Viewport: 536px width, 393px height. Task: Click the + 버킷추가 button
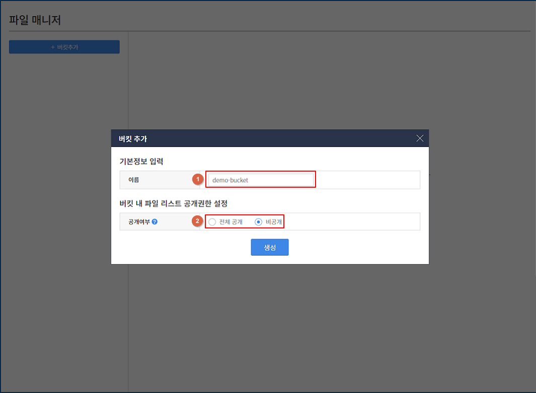[64, 47]
